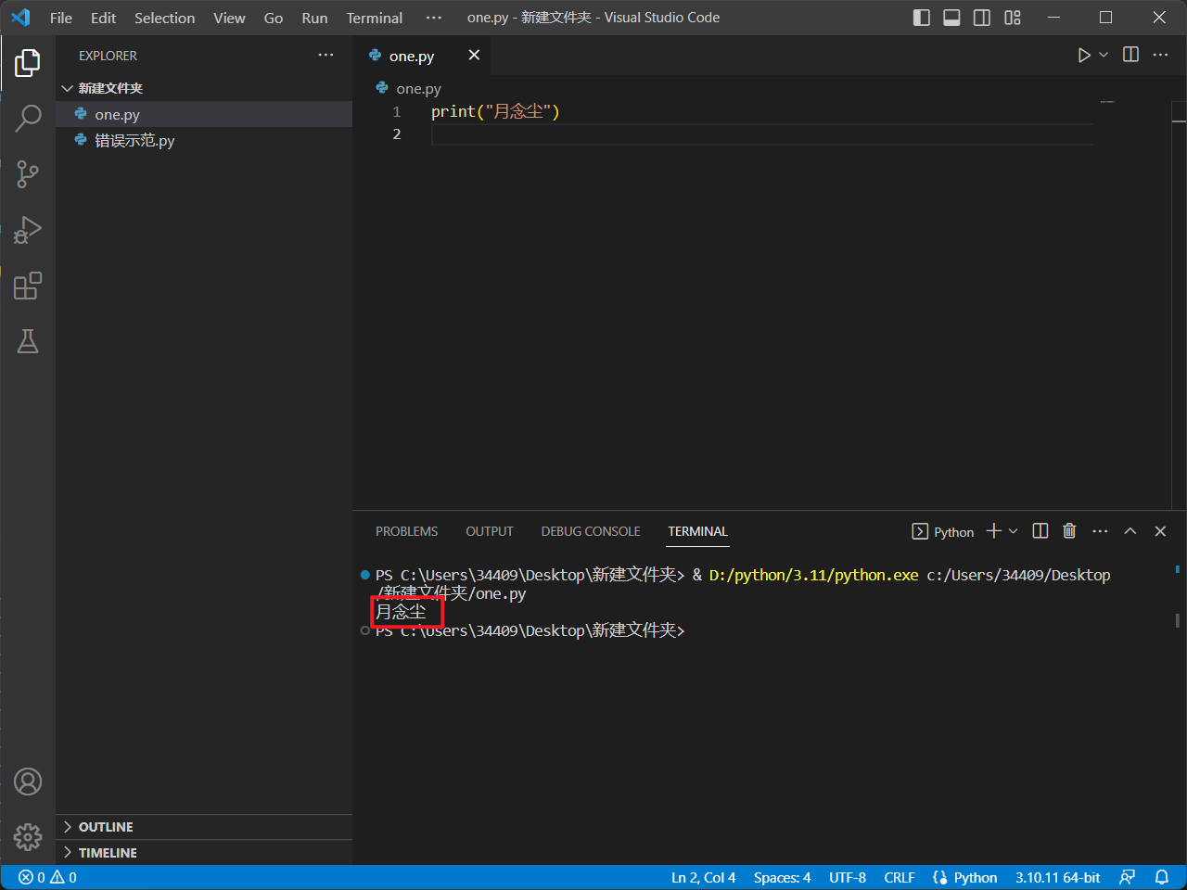The width and height of the screenshot is (1187, 890).
Task: Open the Terminal menu
Action: pyautogui.click(x=374, y=18)
